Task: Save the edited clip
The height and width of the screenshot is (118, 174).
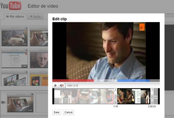Action: tap(57, 112)
